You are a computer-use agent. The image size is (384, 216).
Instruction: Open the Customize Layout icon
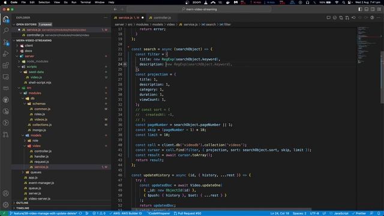(379, 10)
